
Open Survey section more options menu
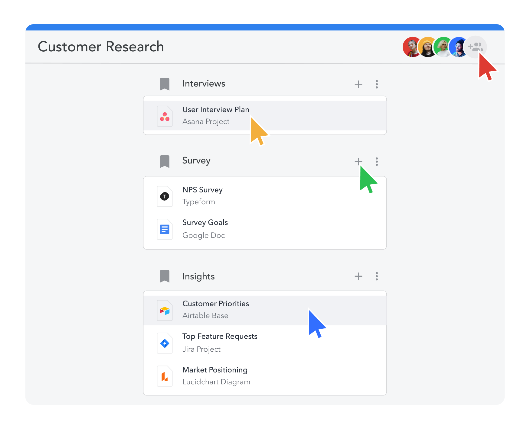pos(377,161)
